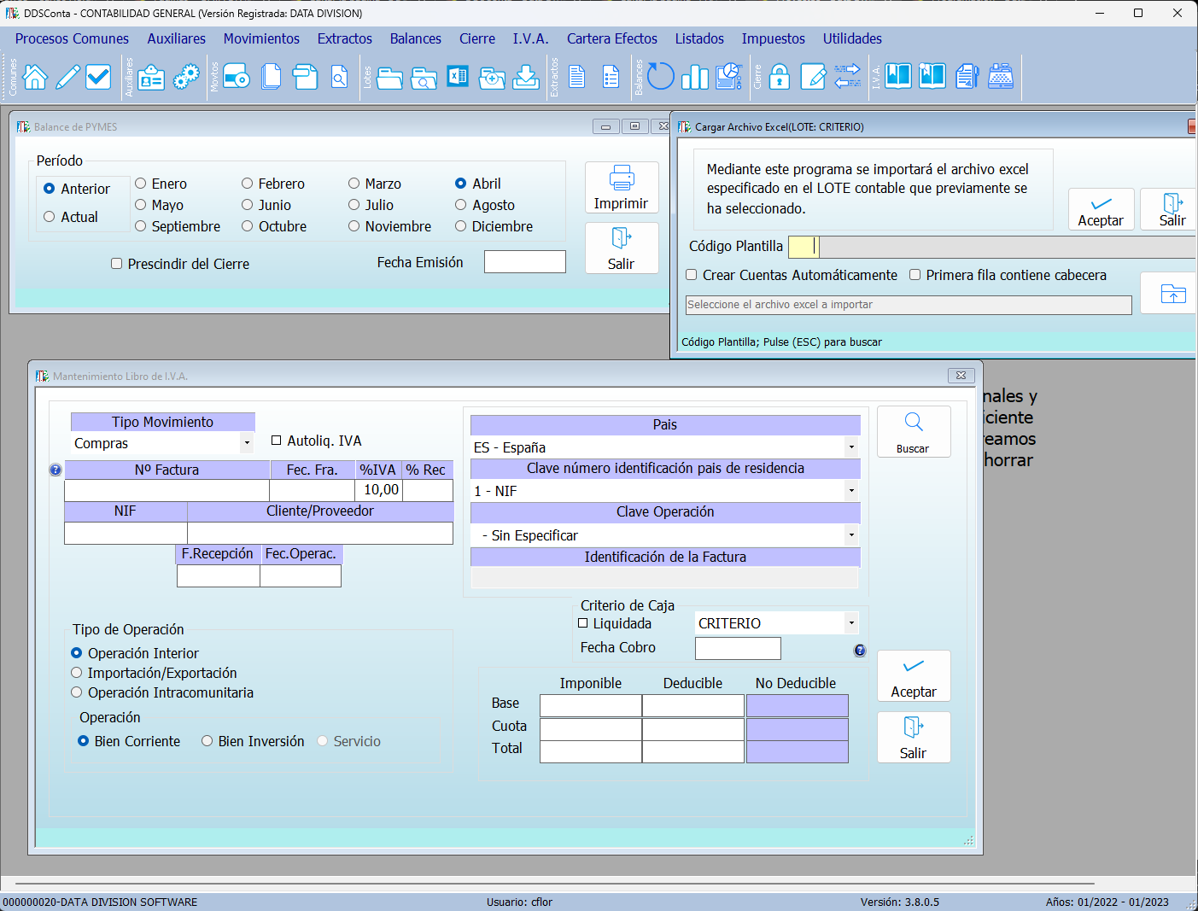The width and height of the screenshot is (1198, 911).
Task: Click the circular refresh arrow in Balances
Action: (660, 76)
